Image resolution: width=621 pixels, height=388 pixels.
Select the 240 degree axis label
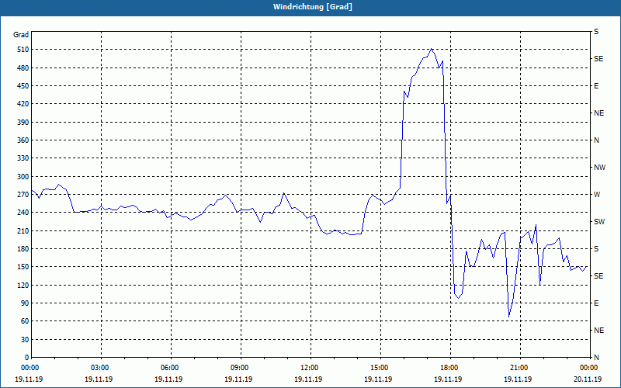tap(23, 213)
